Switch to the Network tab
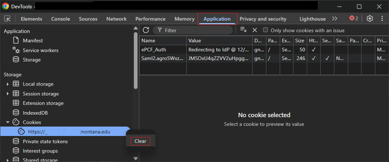This screenshot has height=162, width=389. 117,19
